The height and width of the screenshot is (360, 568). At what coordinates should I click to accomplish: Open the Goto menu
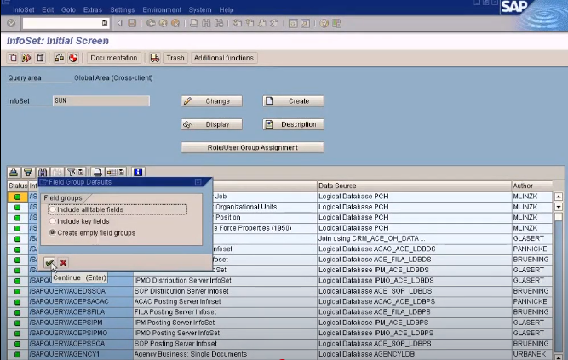pos(68,9)
